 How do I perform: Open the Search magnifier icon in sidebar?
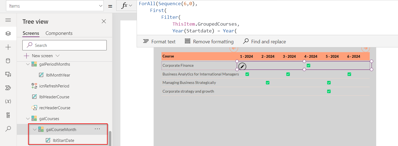pyautogui.click(x=8, y=129)
